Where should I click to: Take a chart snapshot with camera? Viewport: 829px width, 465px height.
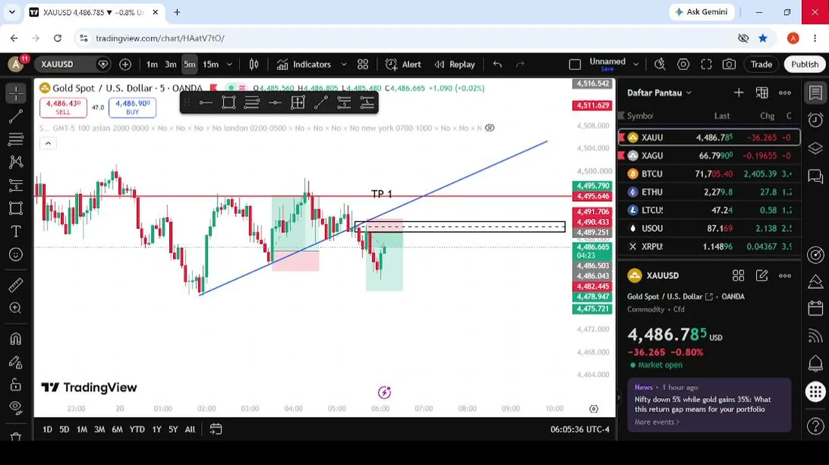pos(729,64)
